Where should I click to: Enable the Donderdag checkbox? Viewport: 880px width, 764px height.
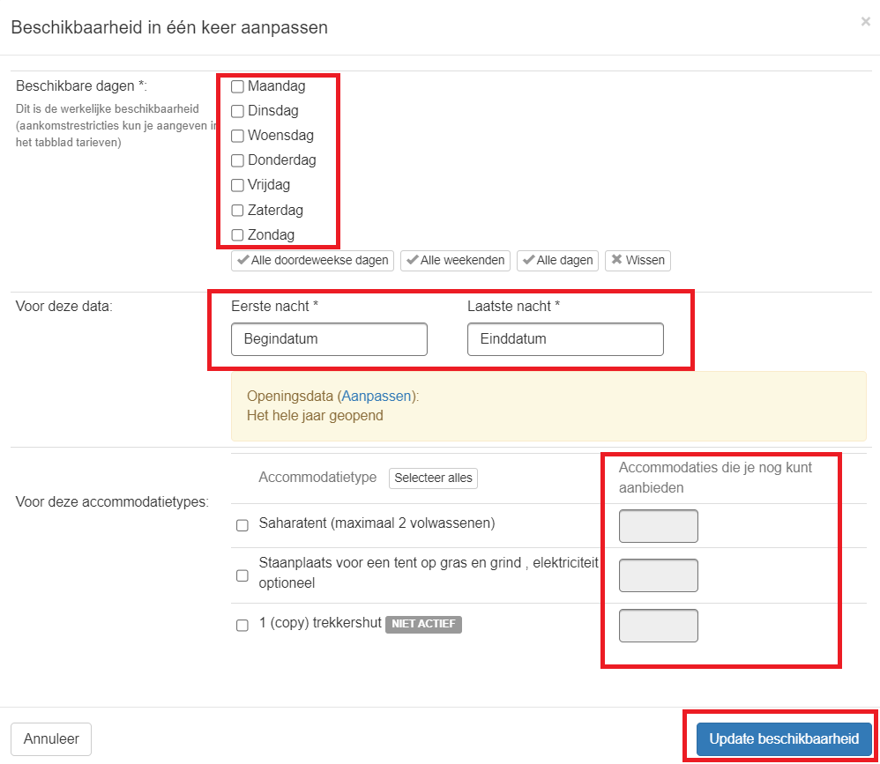pyautogui.click(x=237, y=160)
